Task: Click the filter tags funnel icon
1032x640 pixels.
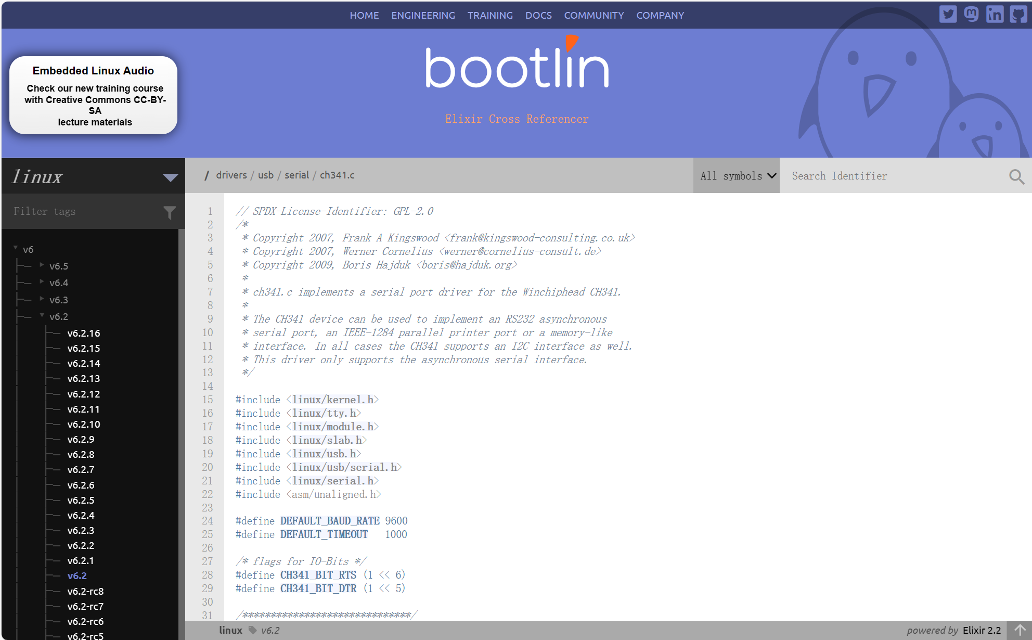Action: [x=170, y=212]
